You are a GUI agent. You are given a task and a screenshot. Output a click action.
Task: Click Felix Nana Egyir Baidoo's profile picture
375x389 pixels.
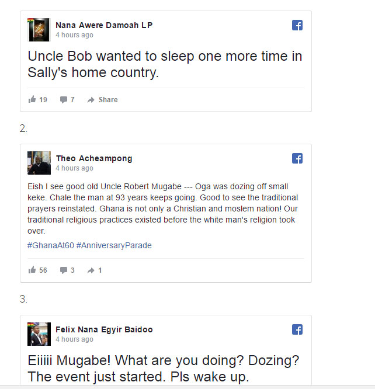tap(39, 334)
